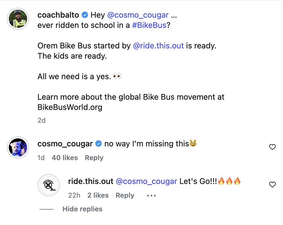Reply to cosmo_cougar's comment
283x225 pixels.
[94, 157]
